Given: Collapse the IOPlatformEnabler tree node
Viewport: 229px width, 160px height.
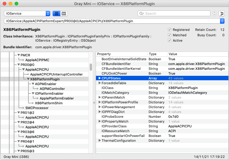Looking at the screenshot, I should (33, 93).
